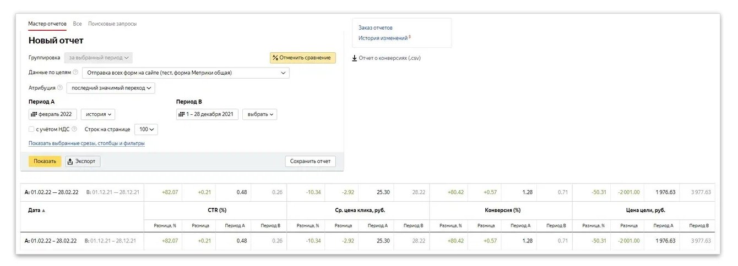The height and width of the screenshot is (266, 738).
Task: Click the Экспорт upload icon button
Action: point(83,161)
